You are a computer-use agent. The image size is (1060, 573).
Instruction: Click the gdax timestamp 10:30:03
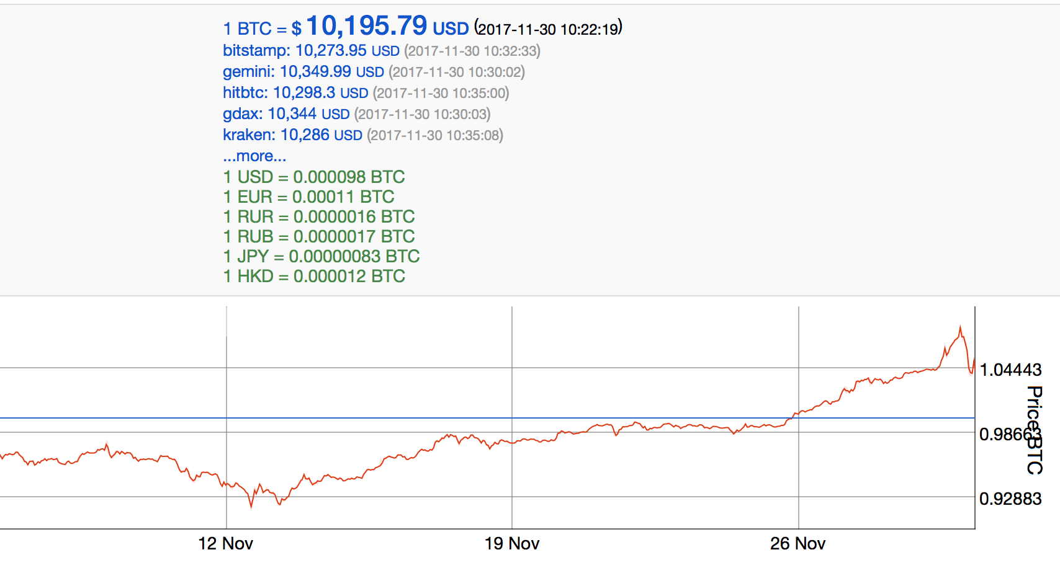coord(423,115)
